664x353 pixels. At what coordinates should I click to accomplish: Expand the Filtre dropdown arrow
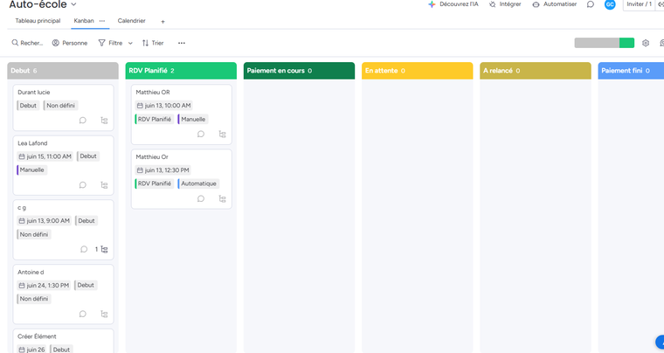131,43
